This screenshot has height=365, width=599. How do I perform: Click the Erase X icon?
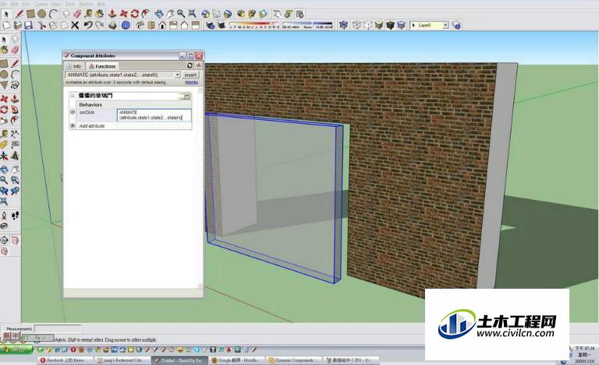pyautogui.click(x=75, y=25)
